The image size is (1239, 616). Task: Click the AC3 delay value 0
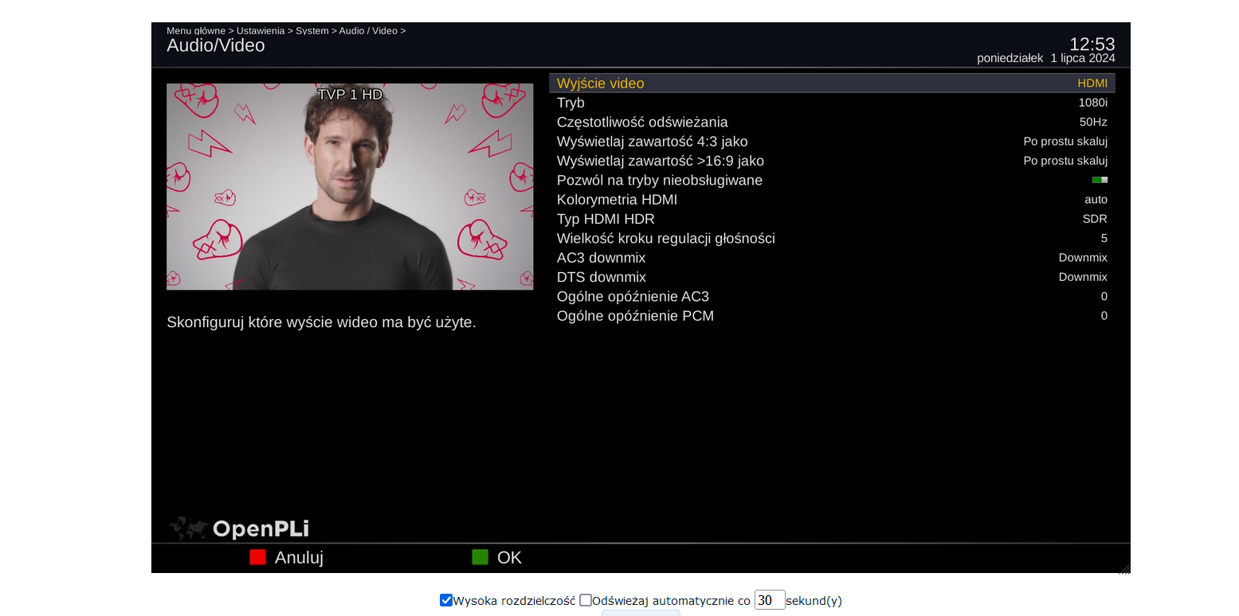[1104, 296]
